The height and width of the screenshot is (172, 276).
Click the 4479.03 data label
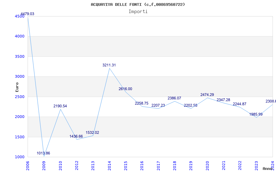[28, 14]
